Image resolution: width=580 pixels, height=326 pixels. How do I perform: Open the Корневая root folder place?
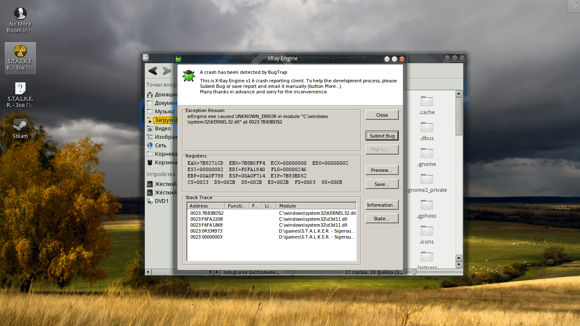tap(162, 154)
